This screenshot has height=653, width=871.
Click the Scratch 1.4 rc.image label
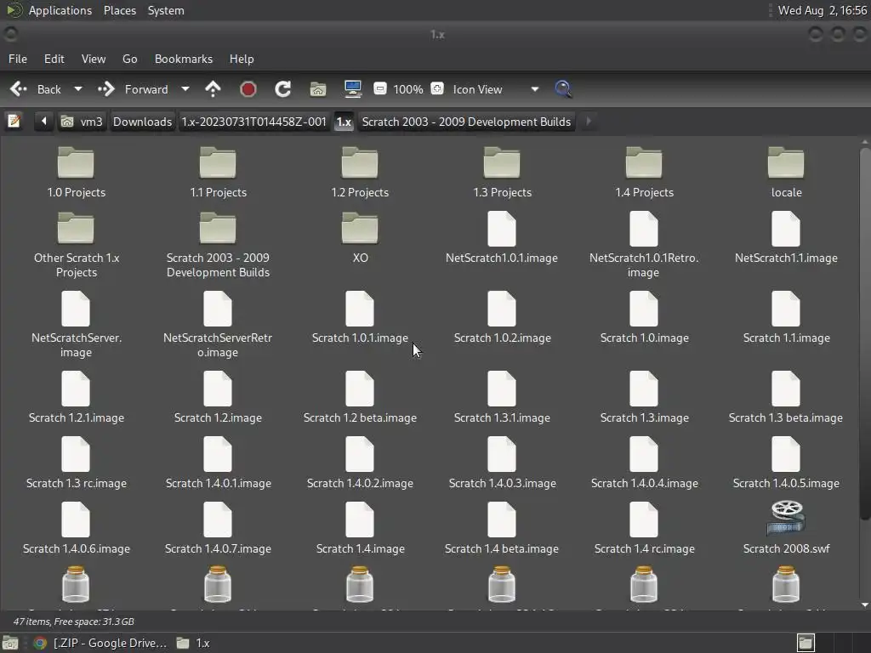pyautogui.click(x=645, y=549)
